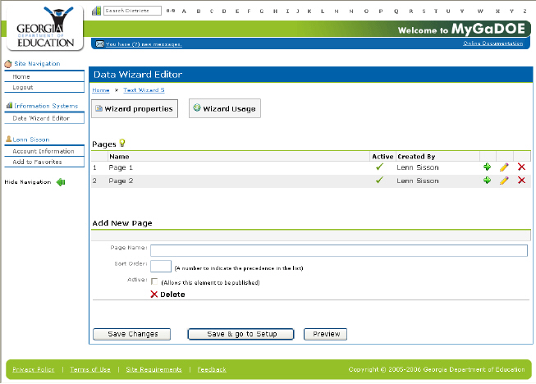
Task: Click the Test Wizard 5 breadcrumb link
Action: point(144,90)
